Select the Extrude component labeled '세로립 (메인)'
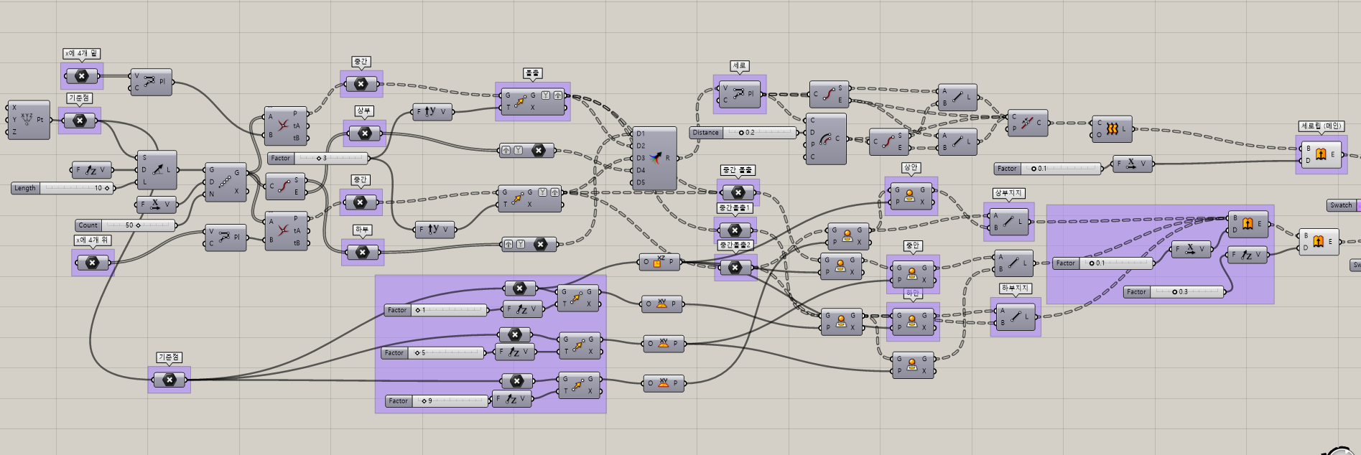 click(x=1320, y=154)
